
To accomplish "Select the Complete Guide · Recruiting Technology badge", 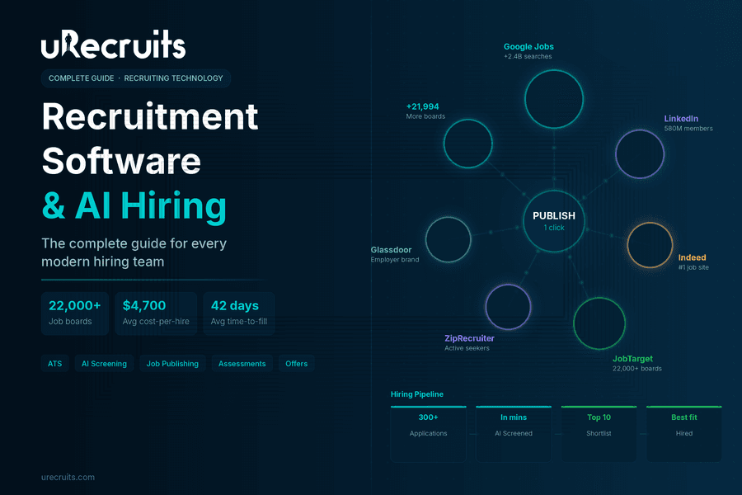I will (x=136, y=78).
